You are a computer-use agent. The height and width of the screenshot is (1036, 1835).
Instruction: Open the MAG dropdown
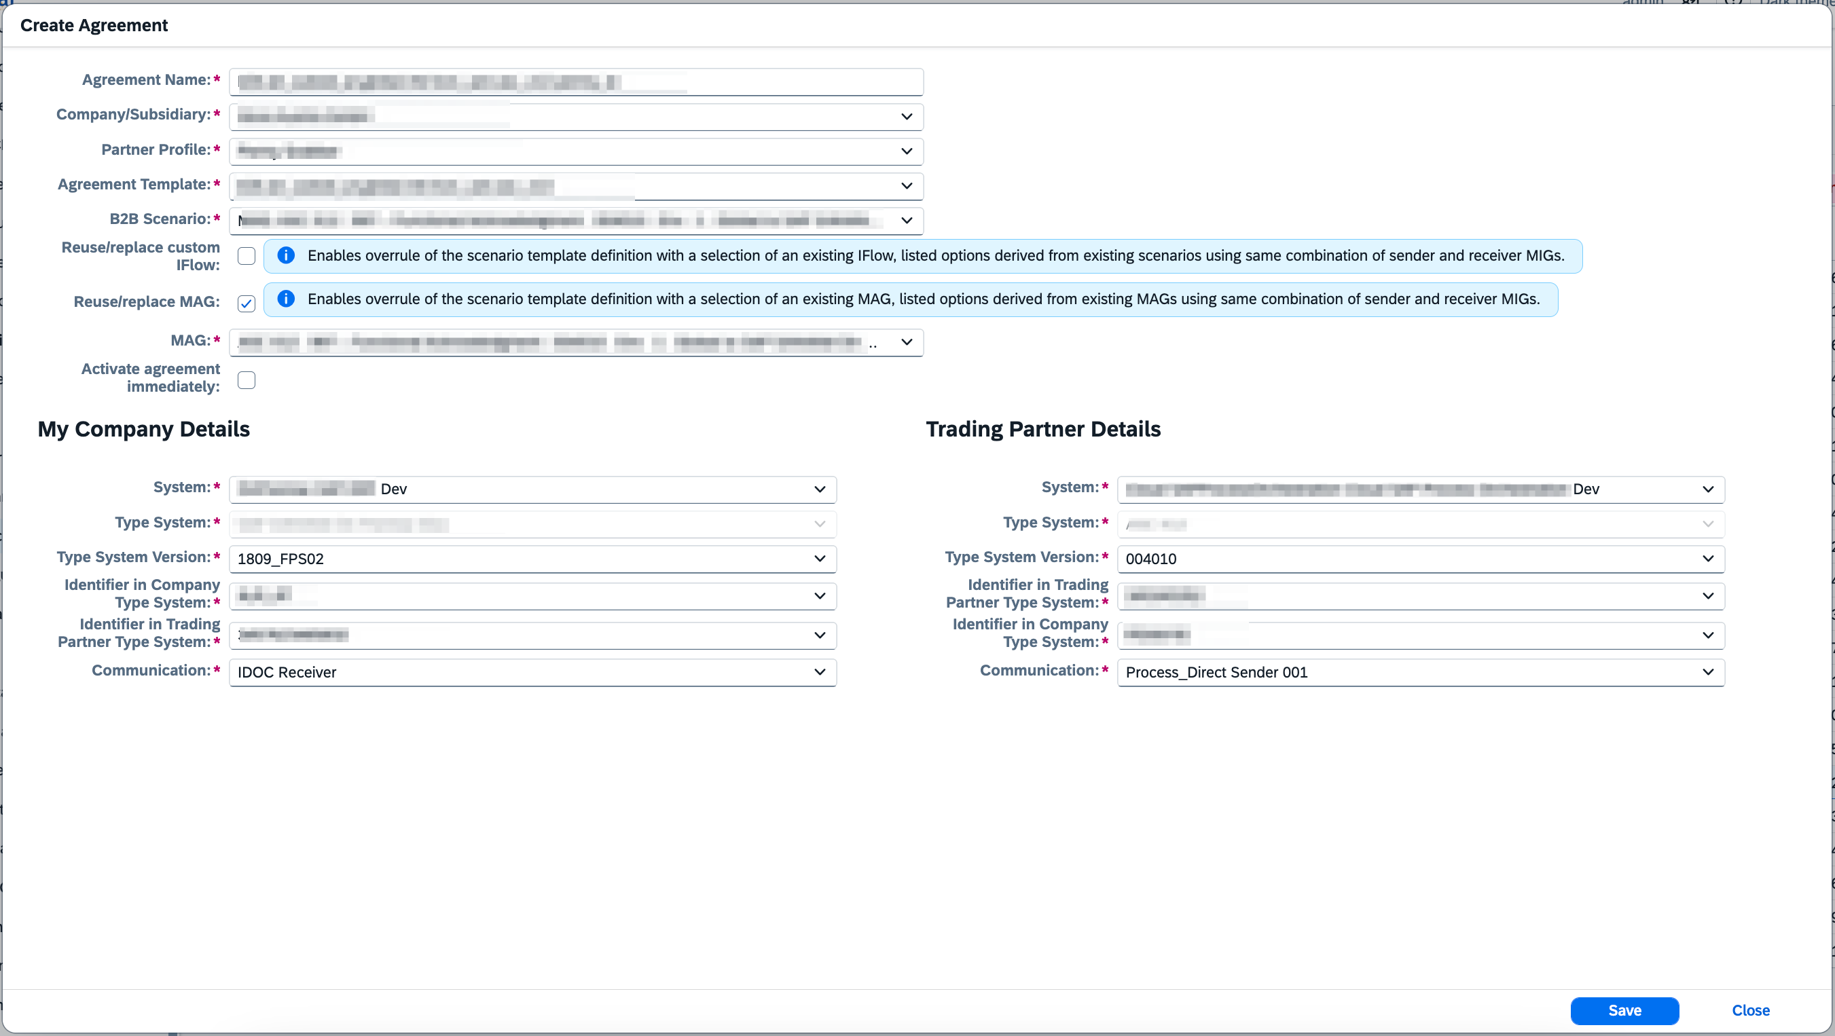pos(906,342)
